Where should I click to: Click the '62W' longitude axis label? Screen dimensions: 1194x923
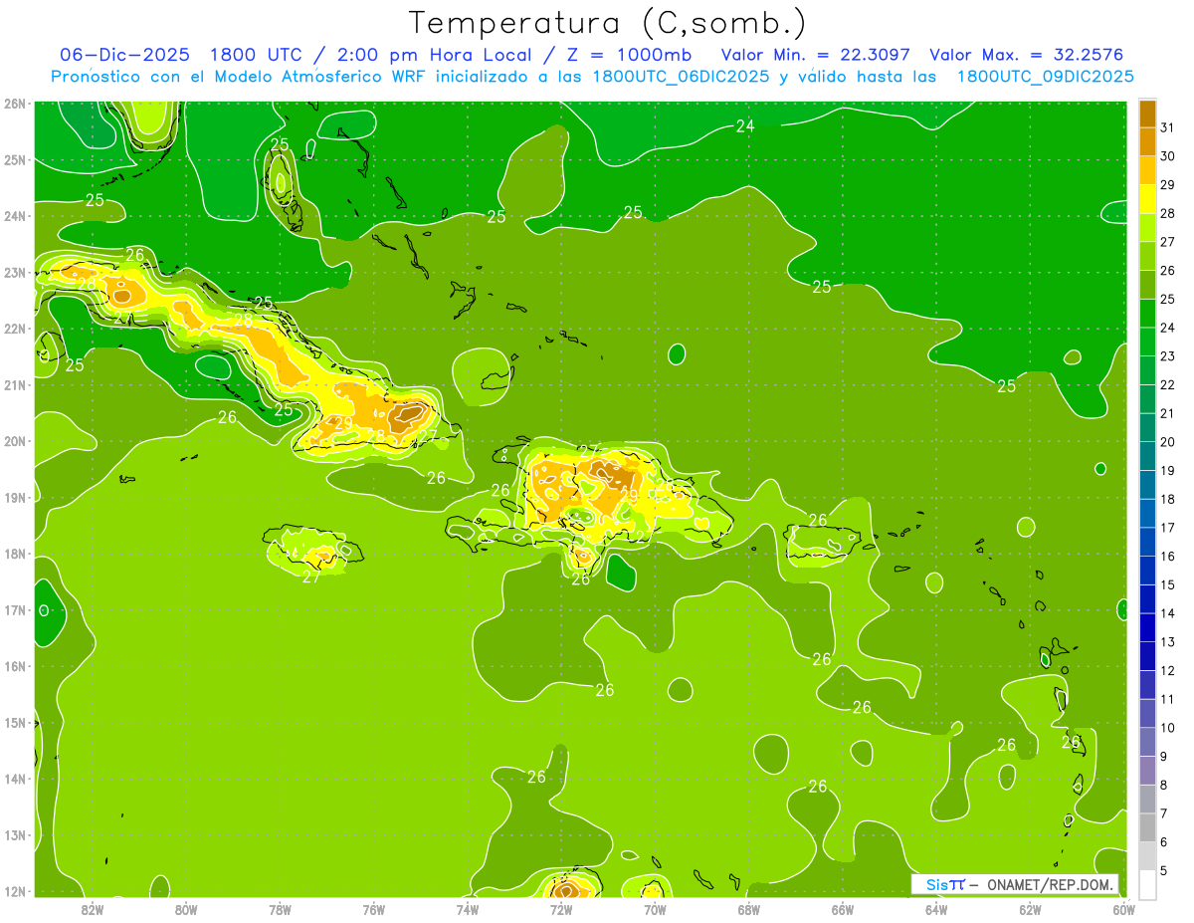[x=1030, y=909]
